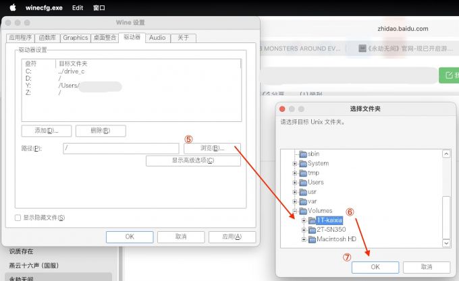This screenshot has width=459, height=281.
Task: Expand the var folder node
Action: (x=295, y=201)
